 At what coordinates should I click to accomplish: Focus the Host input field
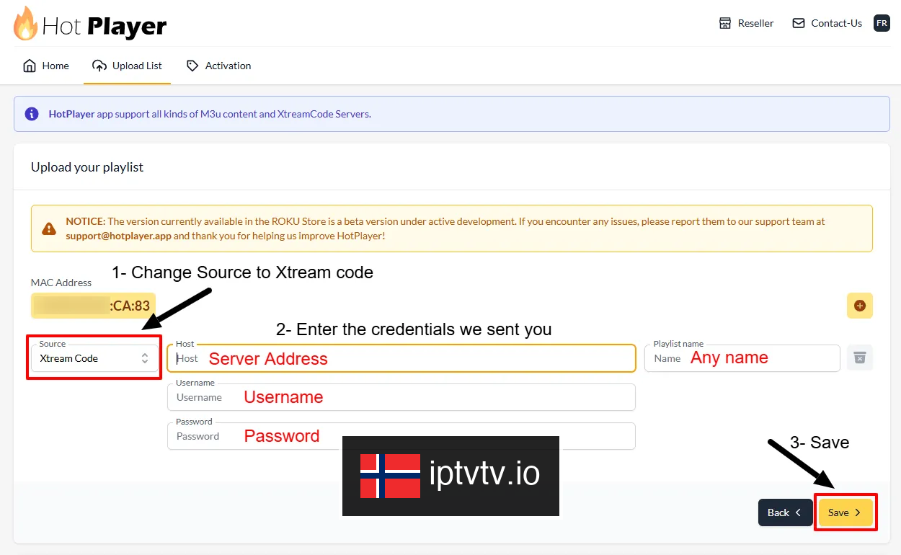pos(401,358)
